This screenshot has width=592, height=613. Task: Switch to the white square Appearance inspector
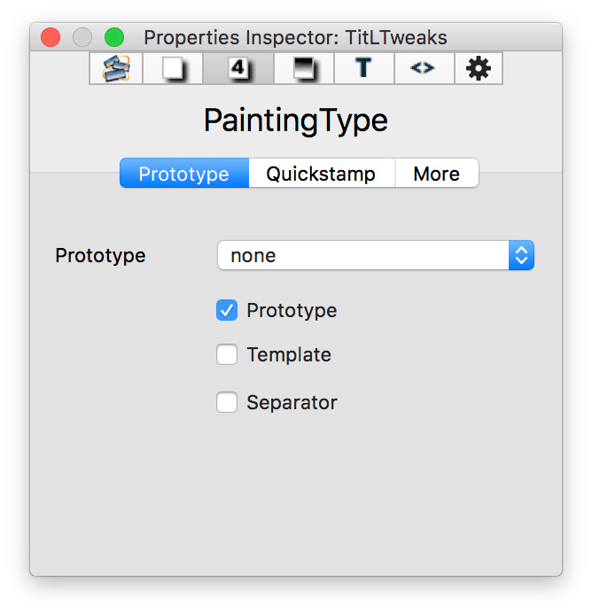(x=175, y=68)
